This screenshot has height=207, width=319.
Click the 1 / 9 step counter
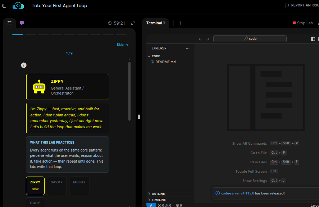coord(69,53)
